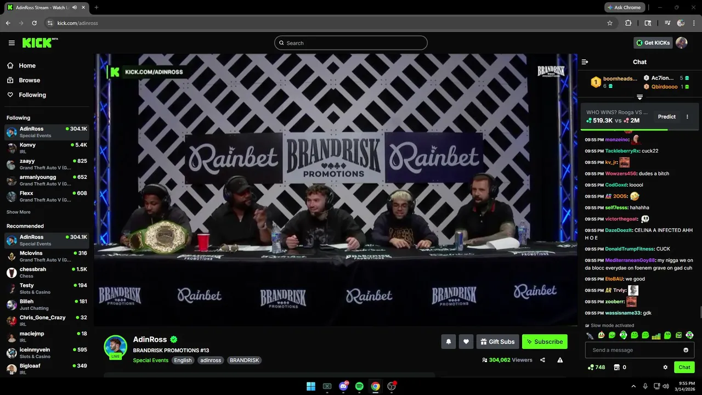Click the notification bell button
The width and height of the screenshot is (702, 395).
pos(448,342)
